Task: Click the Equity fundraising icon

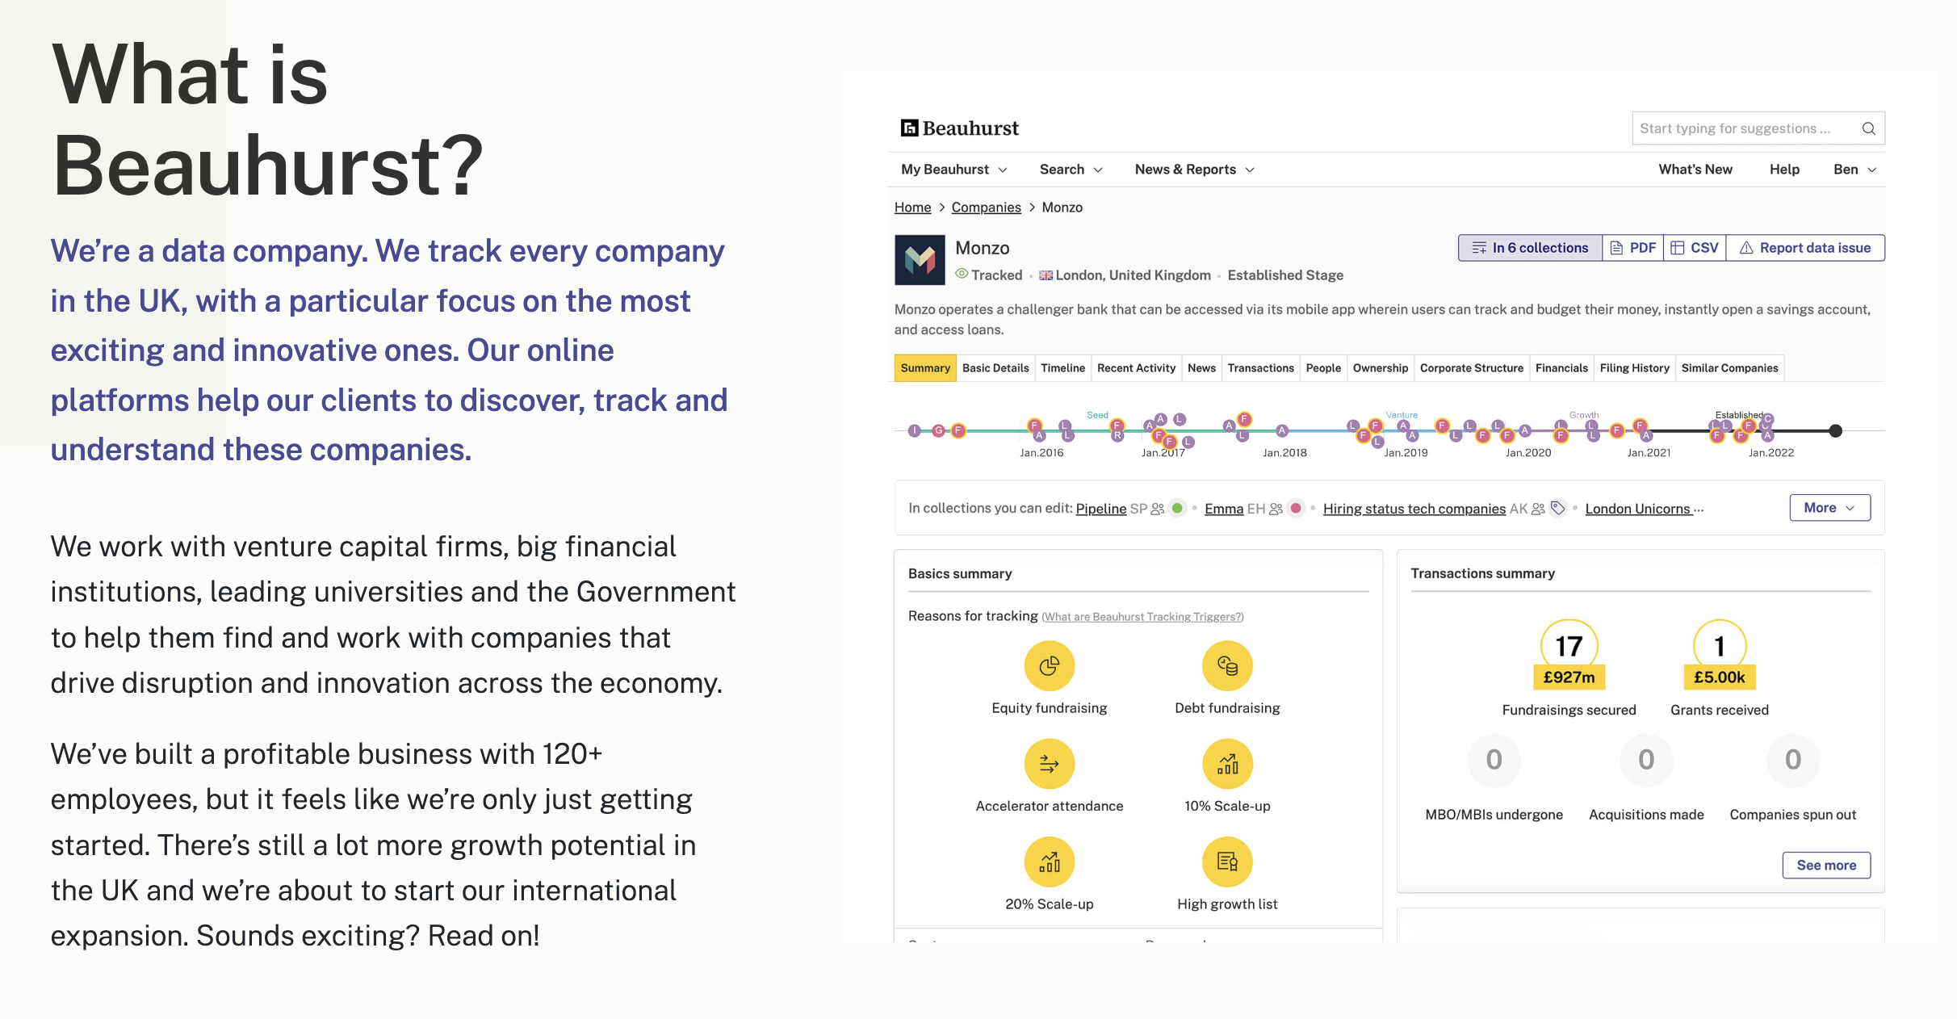Action: (x=1049, y=665)
